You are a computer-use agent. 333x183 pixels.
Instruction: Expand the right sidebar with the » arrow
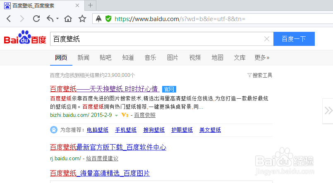click(x=328, y=111)
